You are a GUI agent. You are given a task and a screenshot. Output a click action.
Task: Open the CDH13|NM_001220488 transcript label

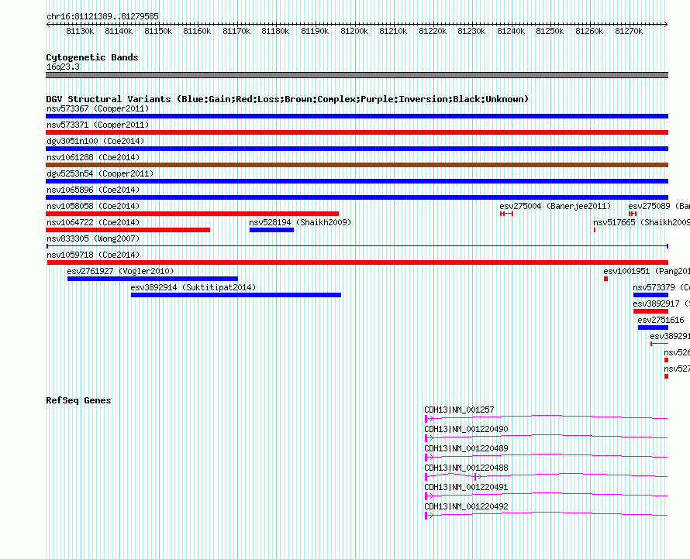pyautogui.click(x=466, y=468)
